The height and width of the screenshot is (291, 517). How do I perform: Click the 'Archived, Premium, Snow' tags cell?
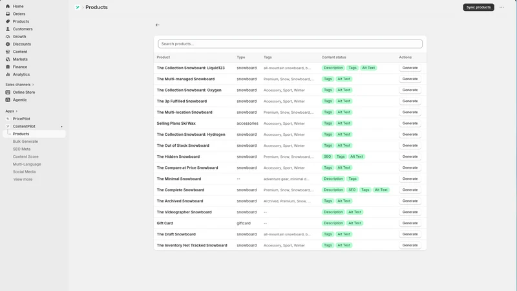click(287, 201)
